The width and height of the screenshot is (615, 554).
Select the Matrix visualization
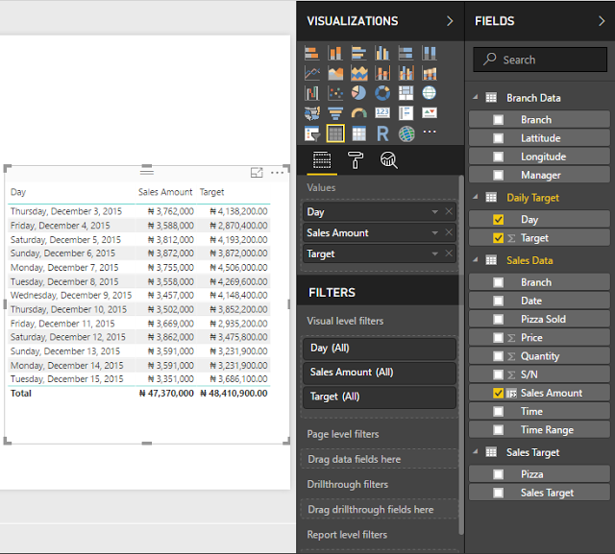click(358, 133)
